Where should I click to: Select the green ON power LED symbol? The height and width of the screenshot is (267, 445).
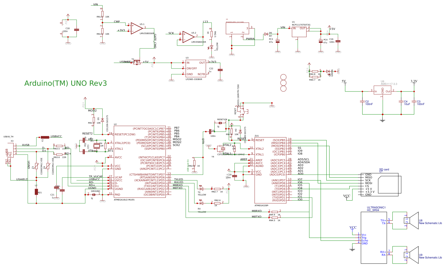pyautogui.click(x=328, y=71)
